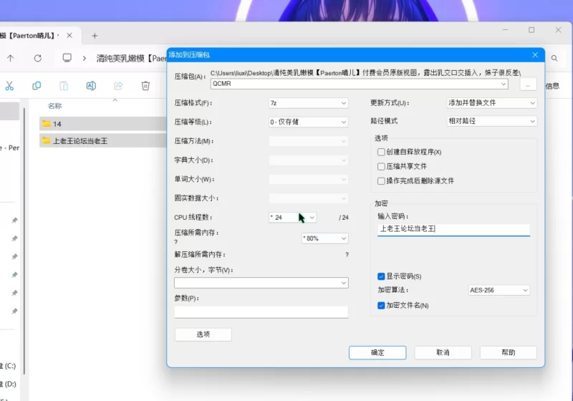Cancel the dialog with the 取消 button
The height and width of the screenshot is (401, 573).
point(443,352)
